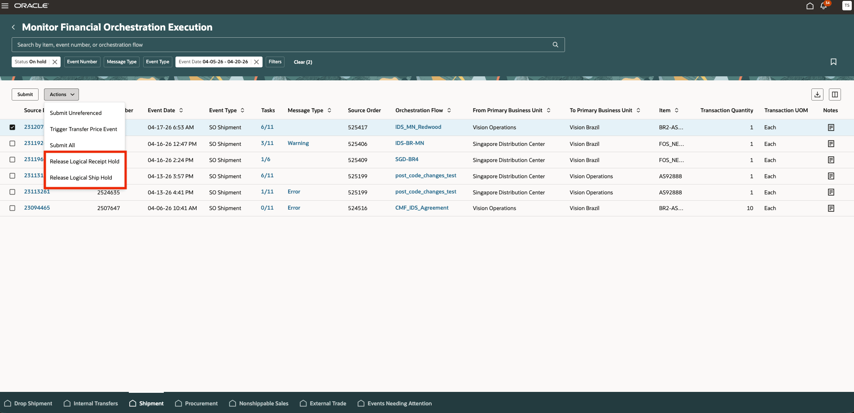The width and height of the screenshot is (854, 413).
Task: Choose Submit All menu option
Action: pyautogui.click(x=84, y=145)
